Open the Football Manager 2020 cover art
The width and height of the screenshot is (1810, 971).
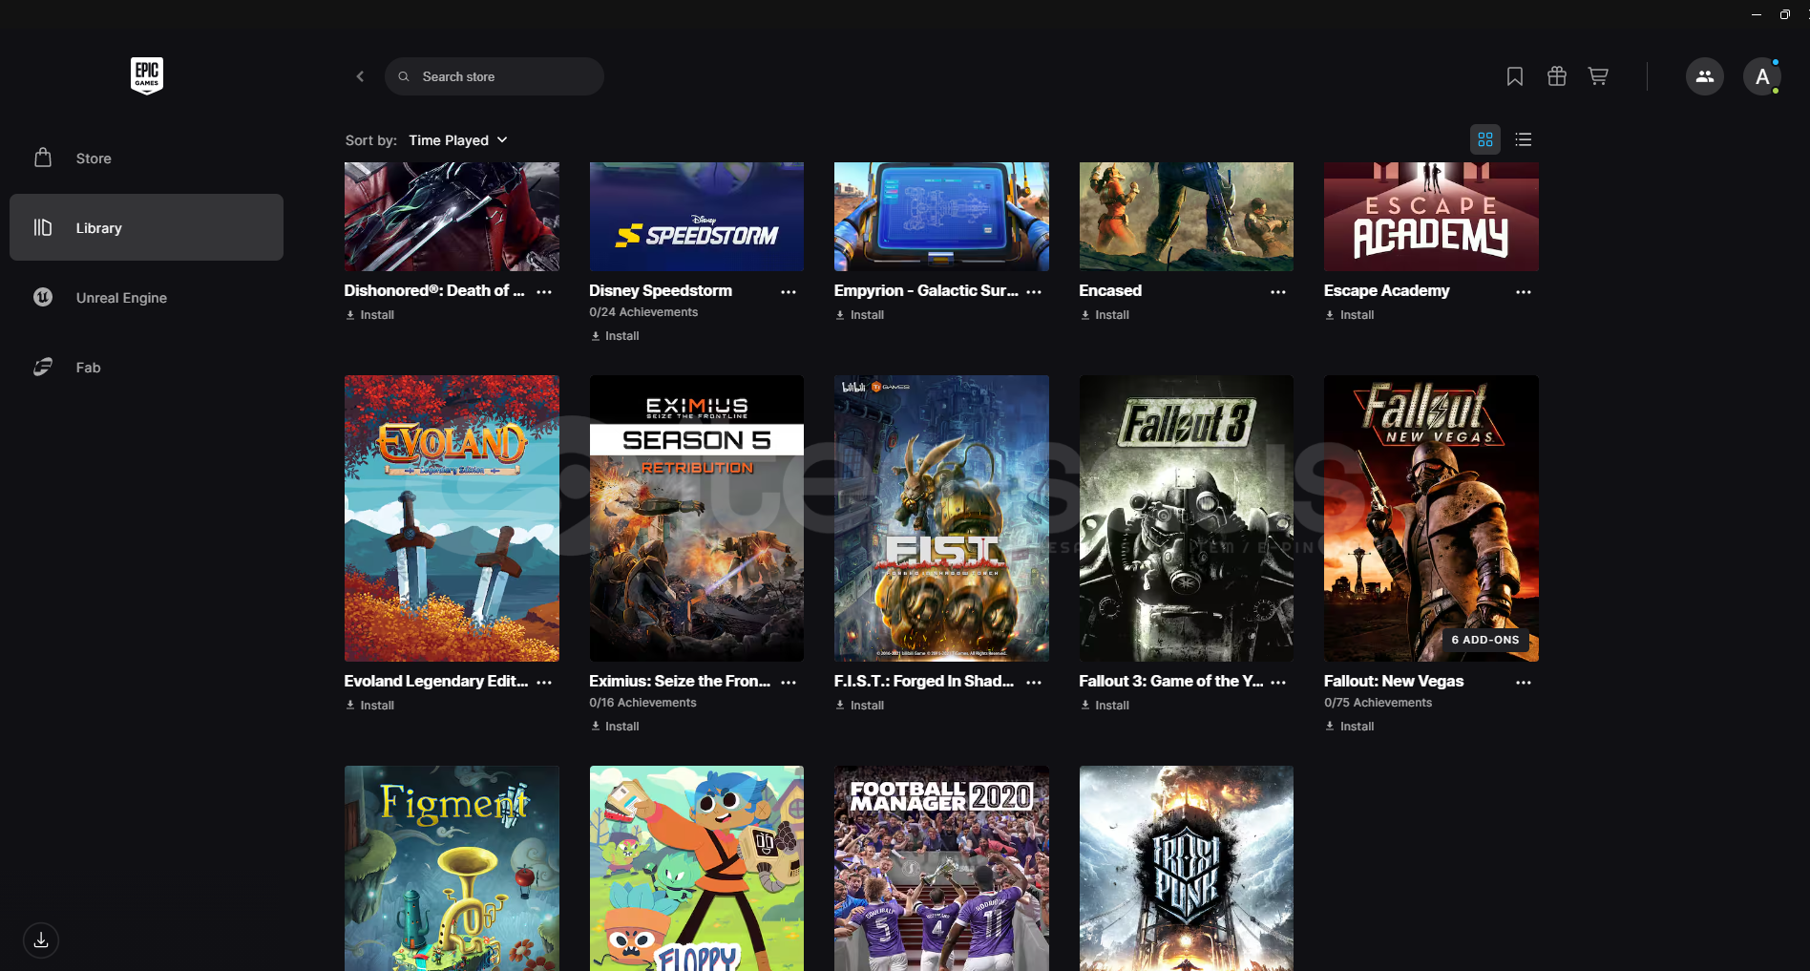(941, 868)
